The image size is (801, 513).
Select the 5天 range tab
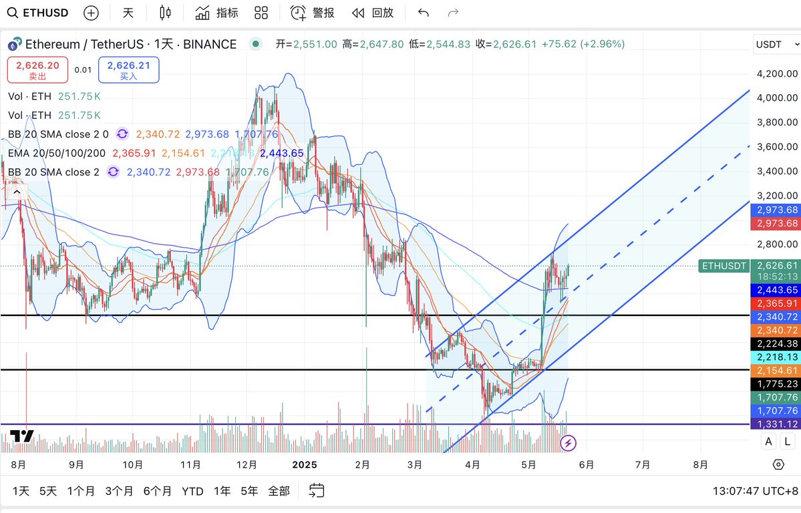pos(48,491)
